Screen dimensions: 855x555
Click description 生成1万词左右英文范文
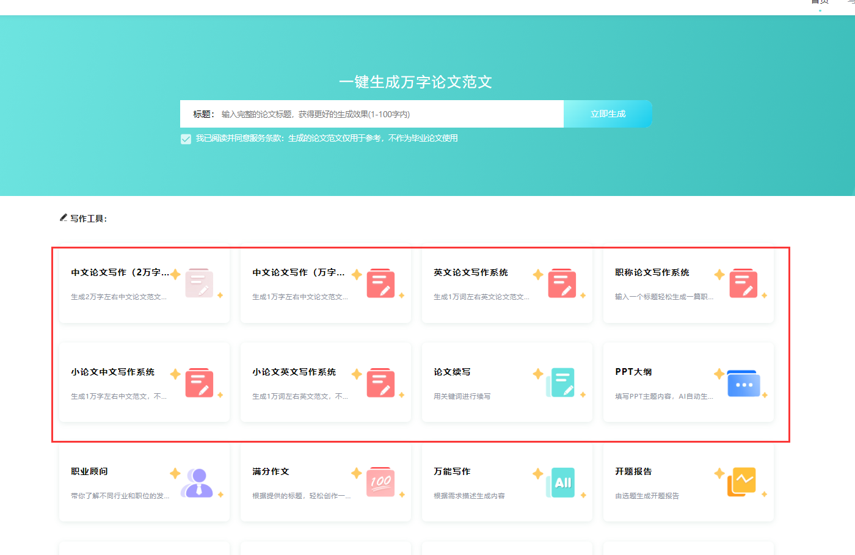[x=300, y=396]
